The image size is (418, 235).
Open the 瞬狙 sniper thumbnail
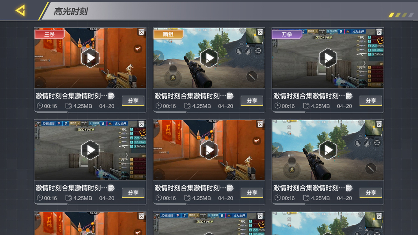209,58
